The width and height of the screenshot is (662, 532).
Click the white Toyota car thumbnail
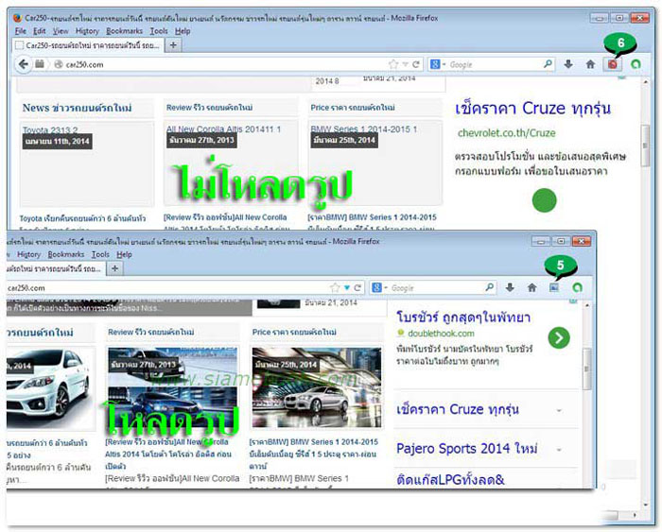pyautogui.click(x=51, y=389)
